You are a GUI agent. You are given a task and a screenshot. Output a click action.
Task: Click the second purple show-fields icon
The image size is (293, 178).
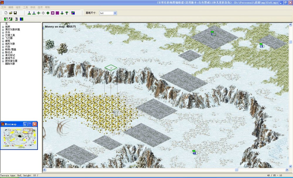[57, 13]
